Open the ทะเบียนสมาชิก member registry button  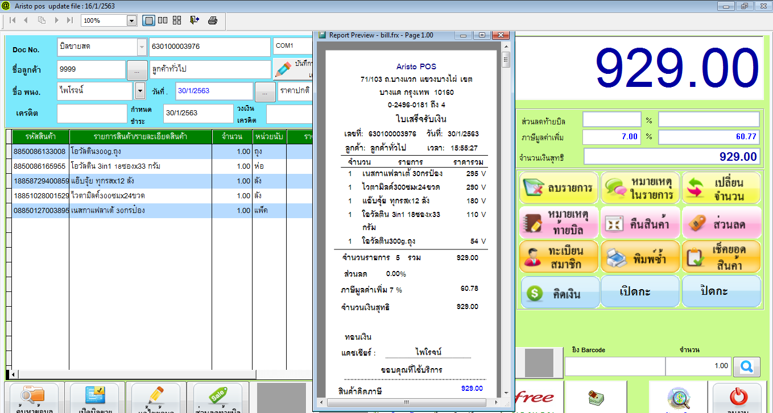(x=559, y=257)
